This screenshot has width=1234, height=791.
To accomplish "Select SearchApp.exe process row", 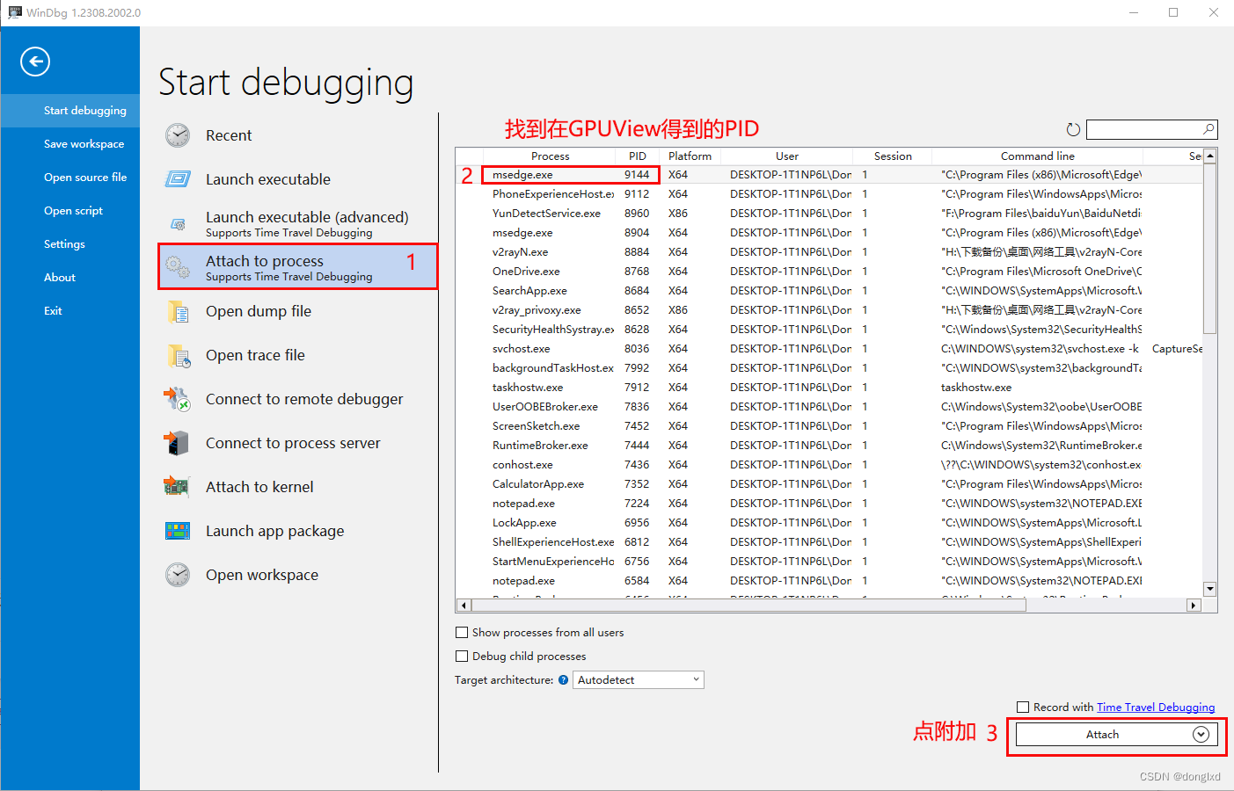I will pyautogui.click(x=829, y=291).
